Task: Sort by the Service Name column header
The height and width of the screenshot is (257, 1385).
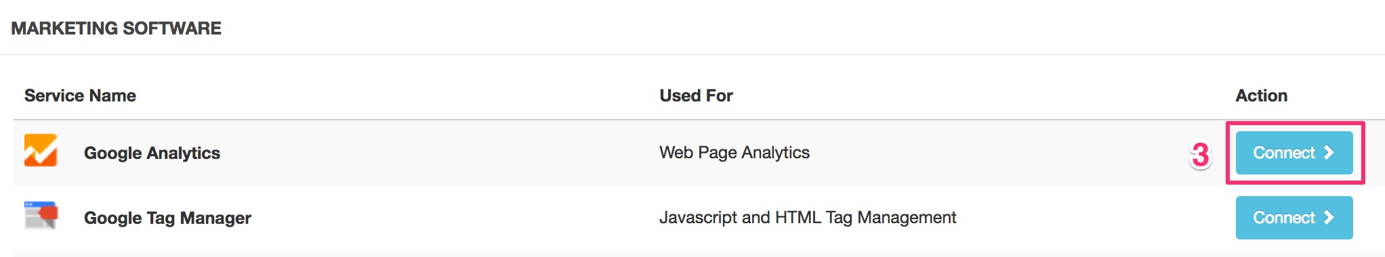Action: [x=80, y=96]
